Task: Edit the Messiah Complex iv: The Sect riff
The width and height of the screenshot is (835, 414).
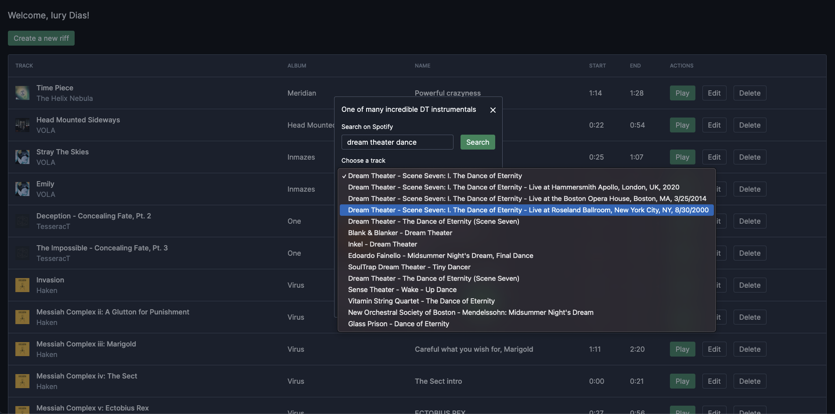Action: pyautogui.click(x=714, y=381)
